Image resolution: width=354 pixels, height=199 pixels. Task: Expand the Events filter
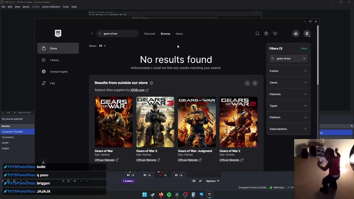[288, 71]
